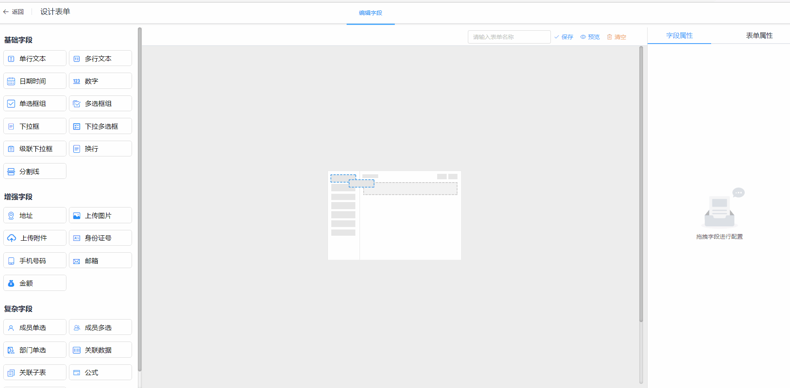Choose the 级联下拉框 field element

[x=35, y=149]
